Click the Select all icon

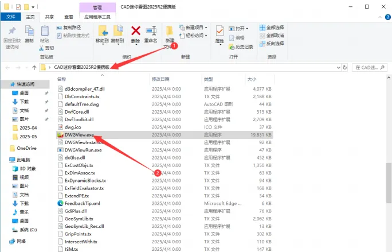pos(262,28)
